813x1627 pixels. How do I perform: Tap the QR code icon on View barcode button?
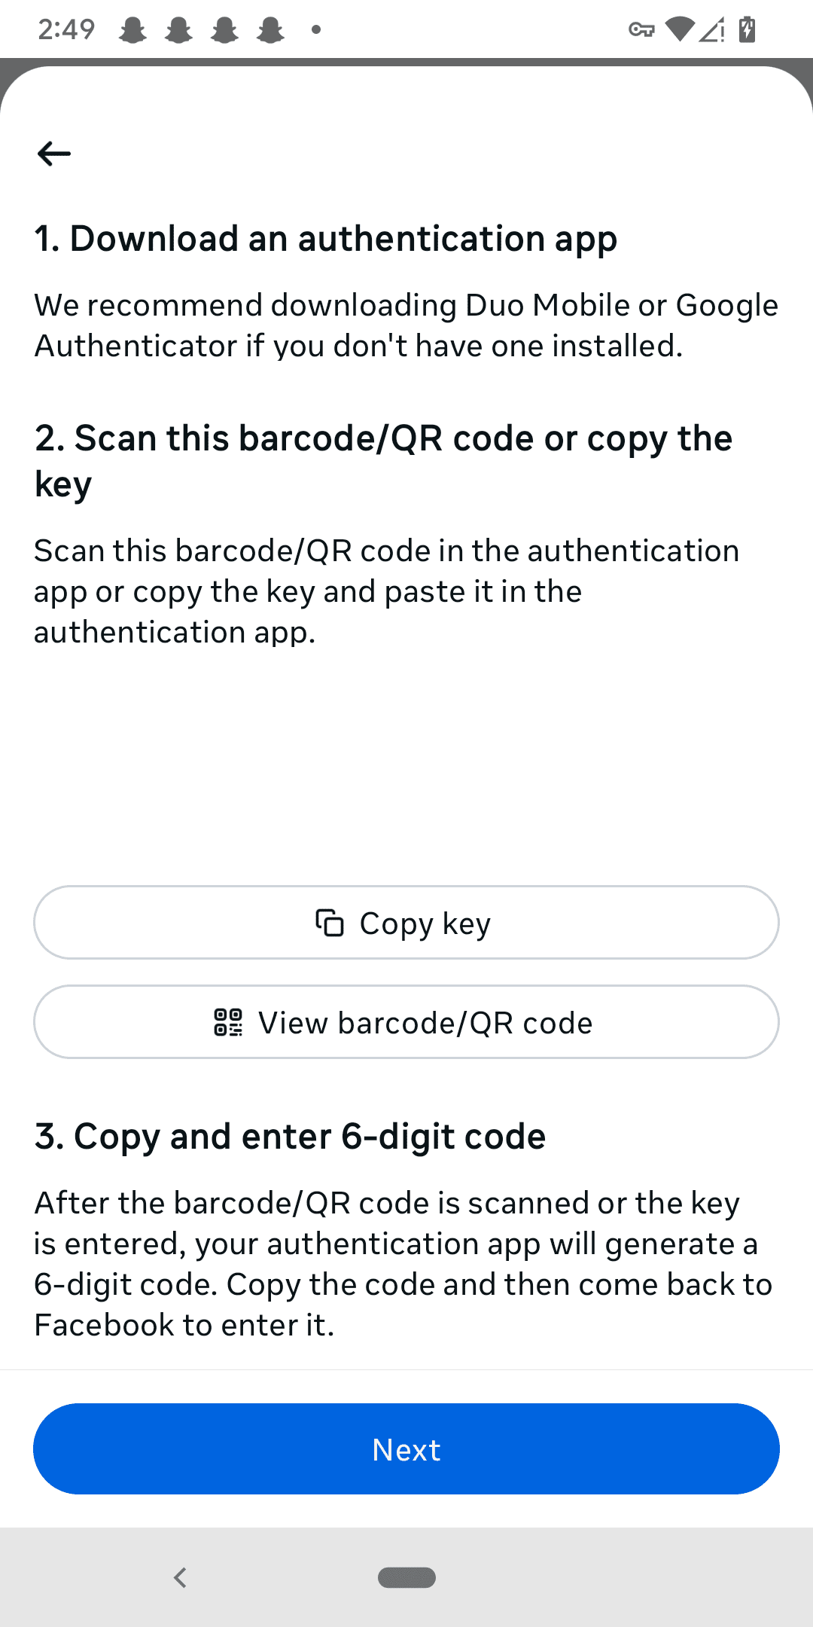point(227,1022)
